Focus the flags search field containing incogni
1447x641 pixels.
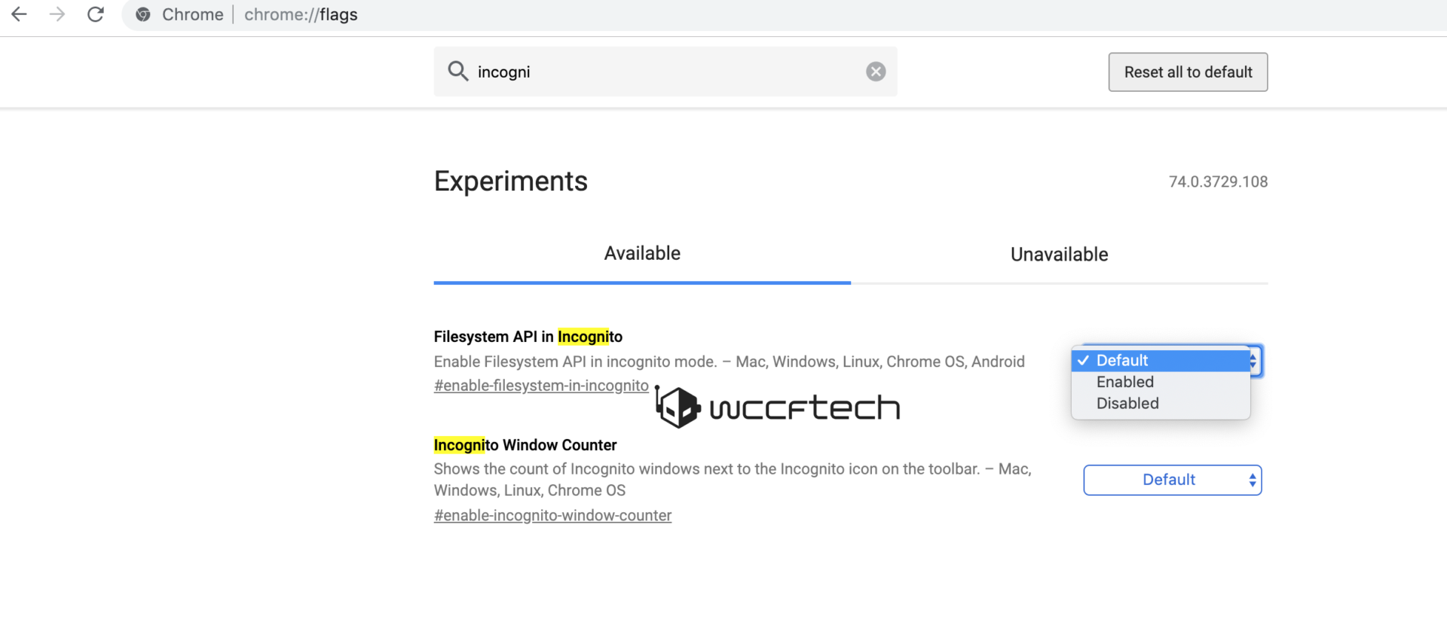(x=665, y=72)
